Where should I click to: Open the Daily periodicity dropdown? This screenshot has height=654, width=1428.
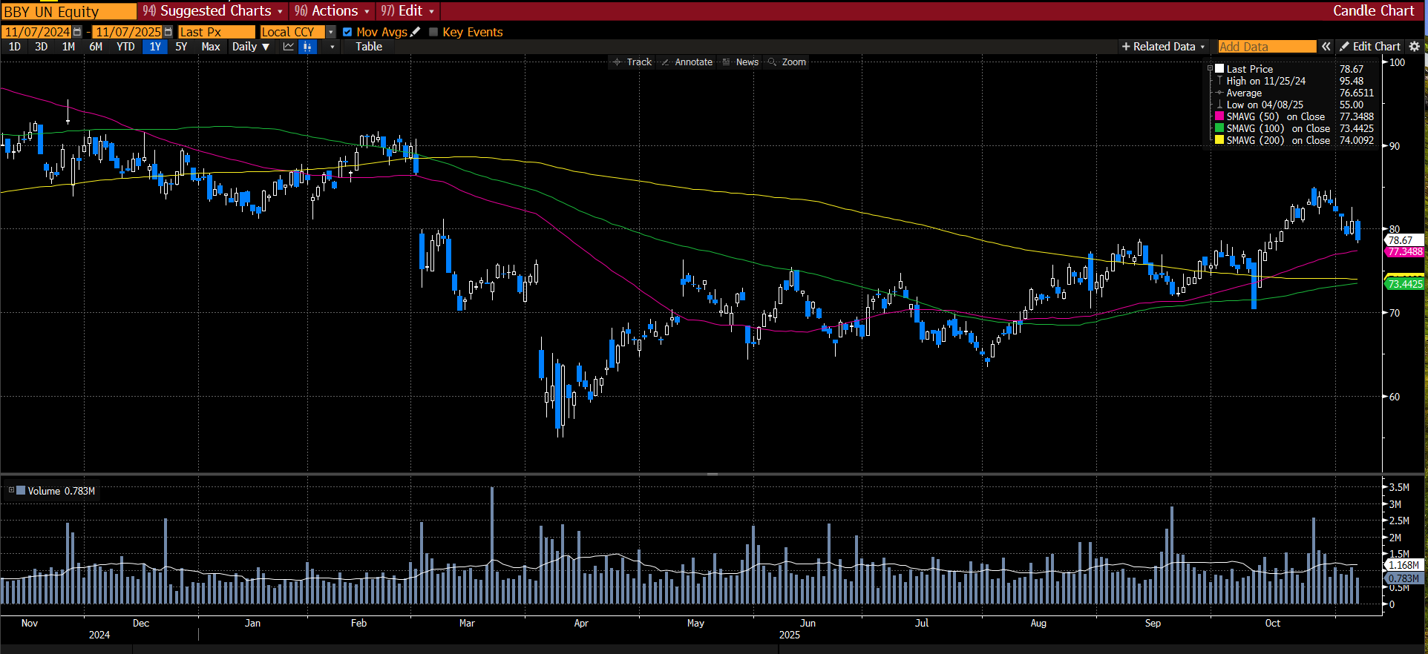click(x=250, y=47)
